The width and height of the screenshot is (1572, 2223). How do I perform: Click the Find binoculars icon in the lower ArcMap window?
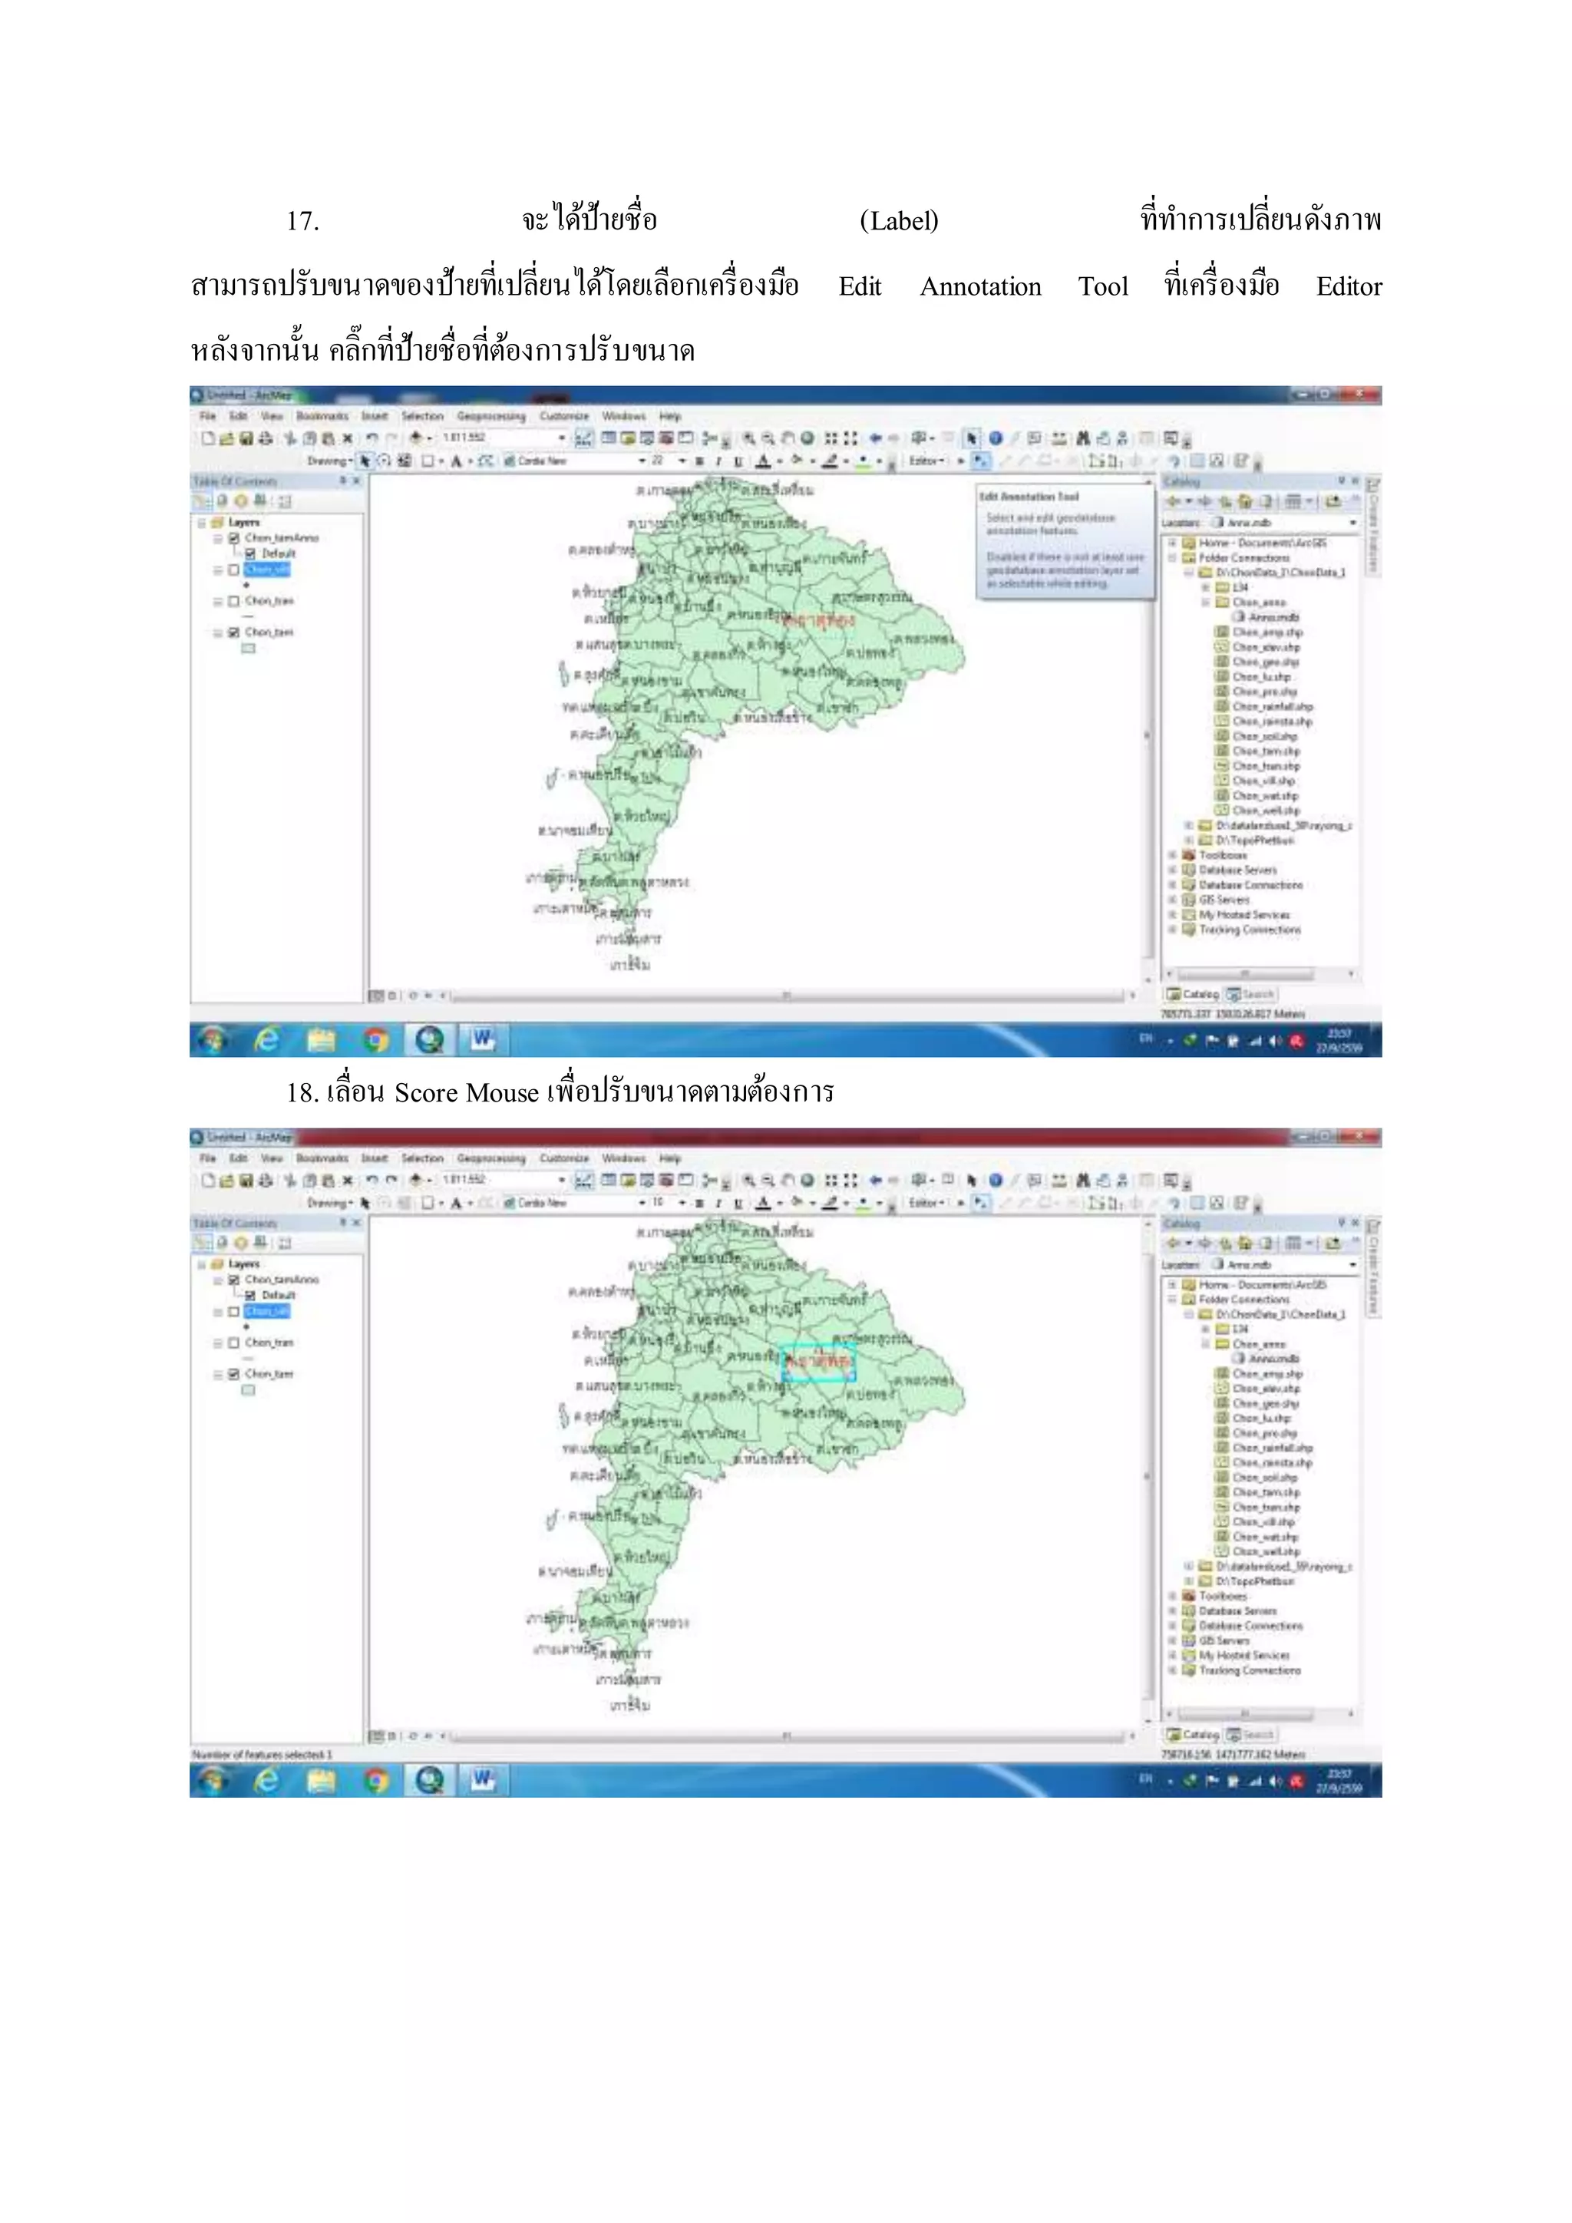1083,1181
